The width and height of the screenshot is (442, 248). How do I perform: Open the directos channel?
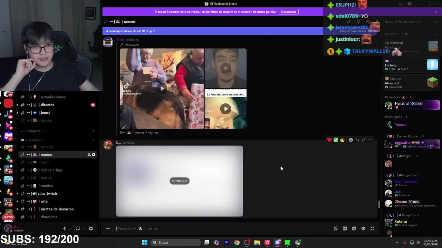click(58, 105)
